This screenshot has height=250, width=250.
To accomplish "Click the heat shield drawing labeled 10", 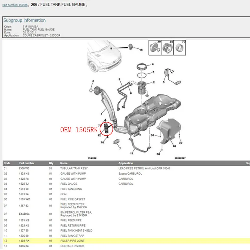I will click(169, 131).
